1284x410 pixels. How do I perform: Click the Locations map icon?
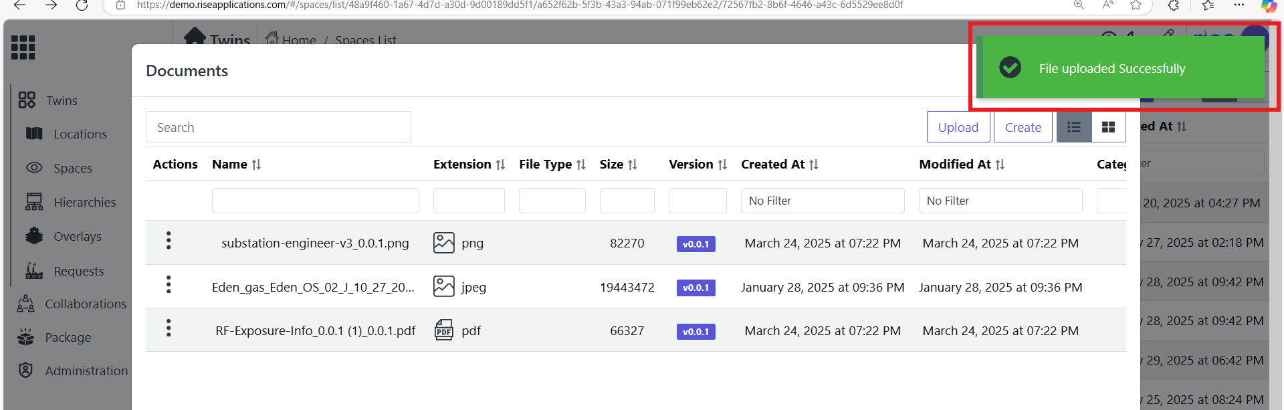click(34, 134)
